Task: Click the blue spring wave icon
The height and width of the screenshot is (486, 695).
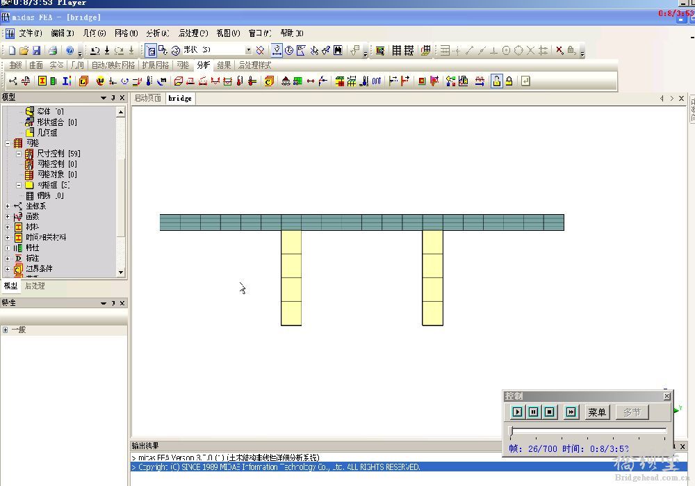Action: tap(376, 81)
